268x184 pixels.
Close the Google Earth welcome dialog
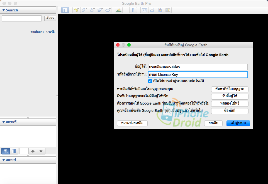tap(118, 45)
